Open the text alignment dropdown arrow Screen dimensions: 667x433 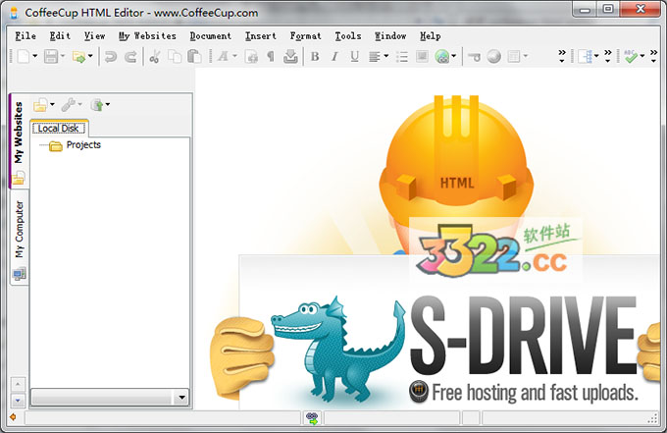[x=385, y=57]
